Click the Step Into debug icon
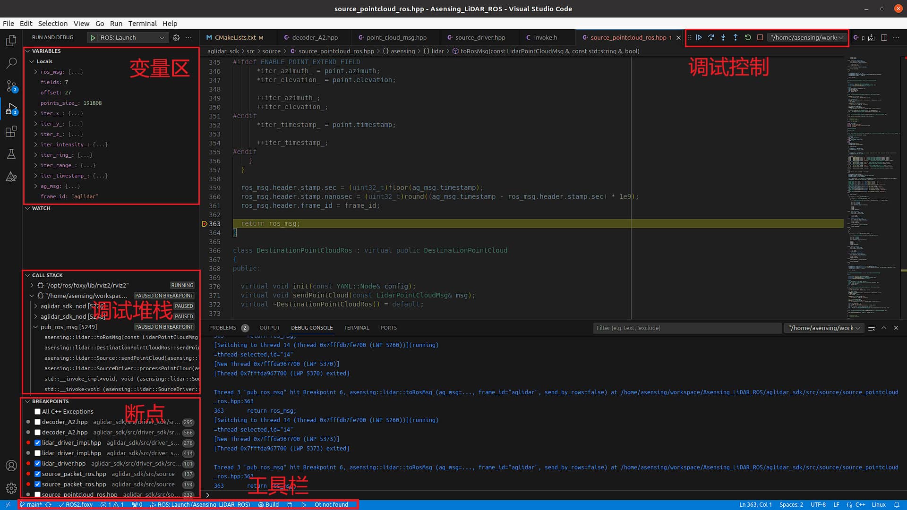The image size is (907, 510). pos(723,37)
